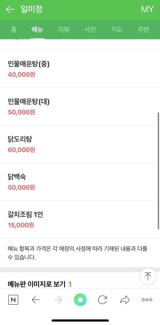
Task: Select the 갈치조림 1인 menu item
Action: click(80, 220)
